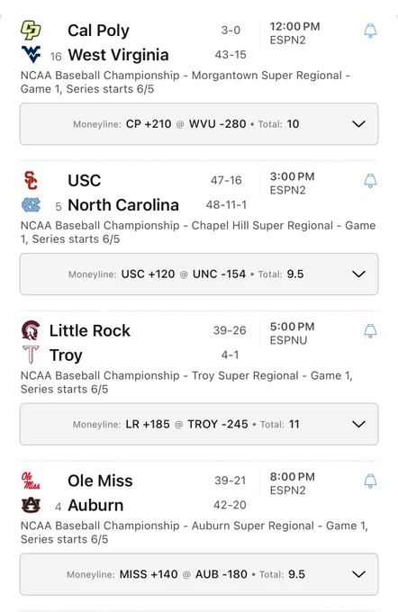Click the Troy team logo
Viewport: 398px width, 612px height.
pyautogui.click(x=31, y=355)
